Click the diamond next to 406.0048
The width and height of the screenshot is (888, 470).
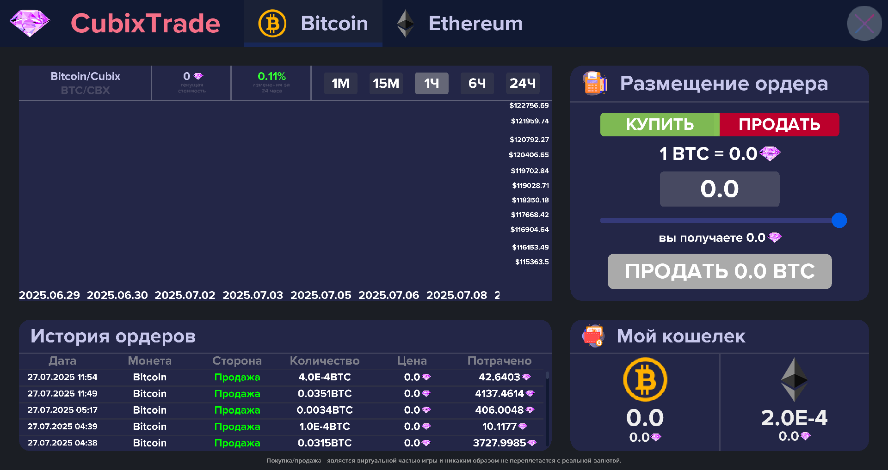tap(530, 410)
